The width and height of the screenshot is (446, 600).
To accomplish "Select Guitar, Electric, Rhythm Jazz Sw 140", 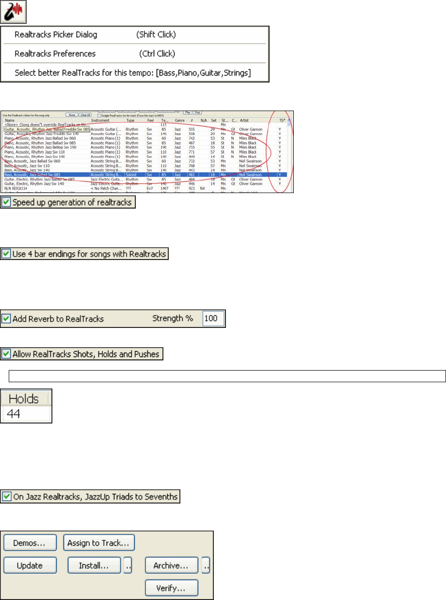I will pos(145,183).
